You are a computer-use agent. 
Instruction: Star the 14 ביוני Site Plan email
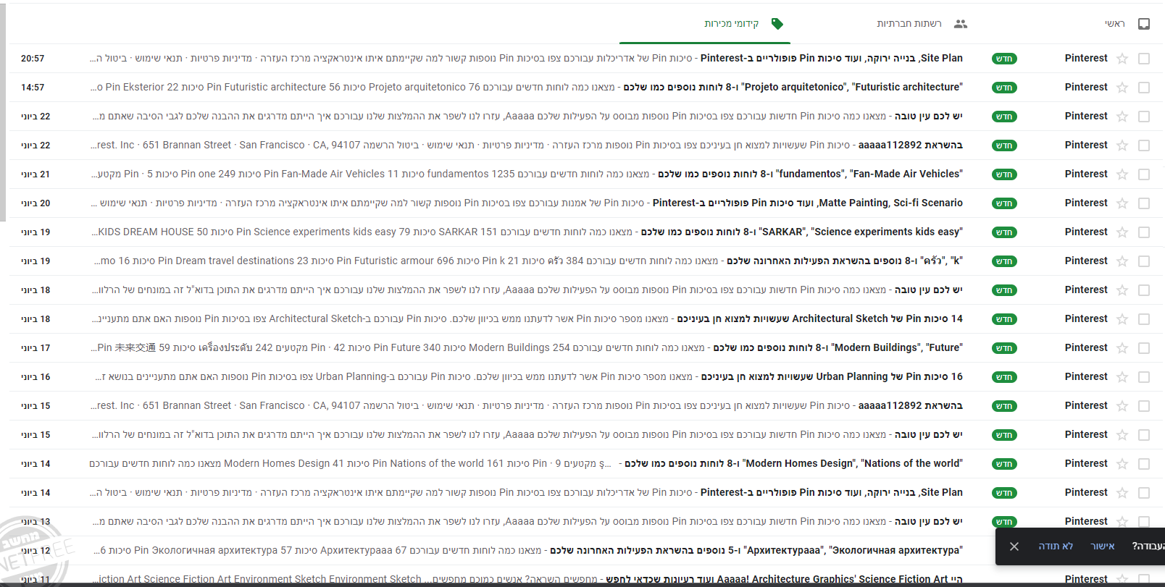[1122, 493]
